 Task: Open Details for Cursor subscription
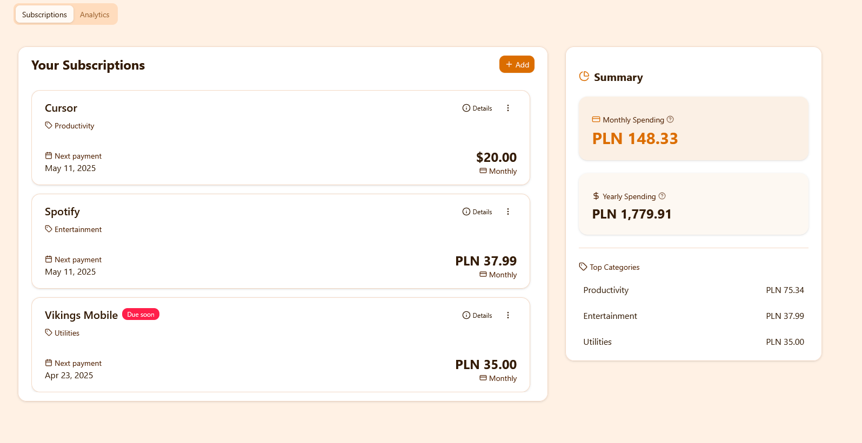[x=477, y=108]
